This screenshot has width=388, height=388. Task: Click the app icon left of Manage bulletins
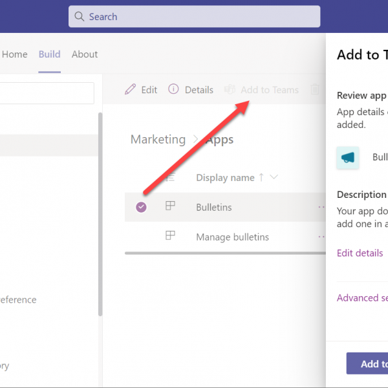pyautogui.click(x=171, y=236)
